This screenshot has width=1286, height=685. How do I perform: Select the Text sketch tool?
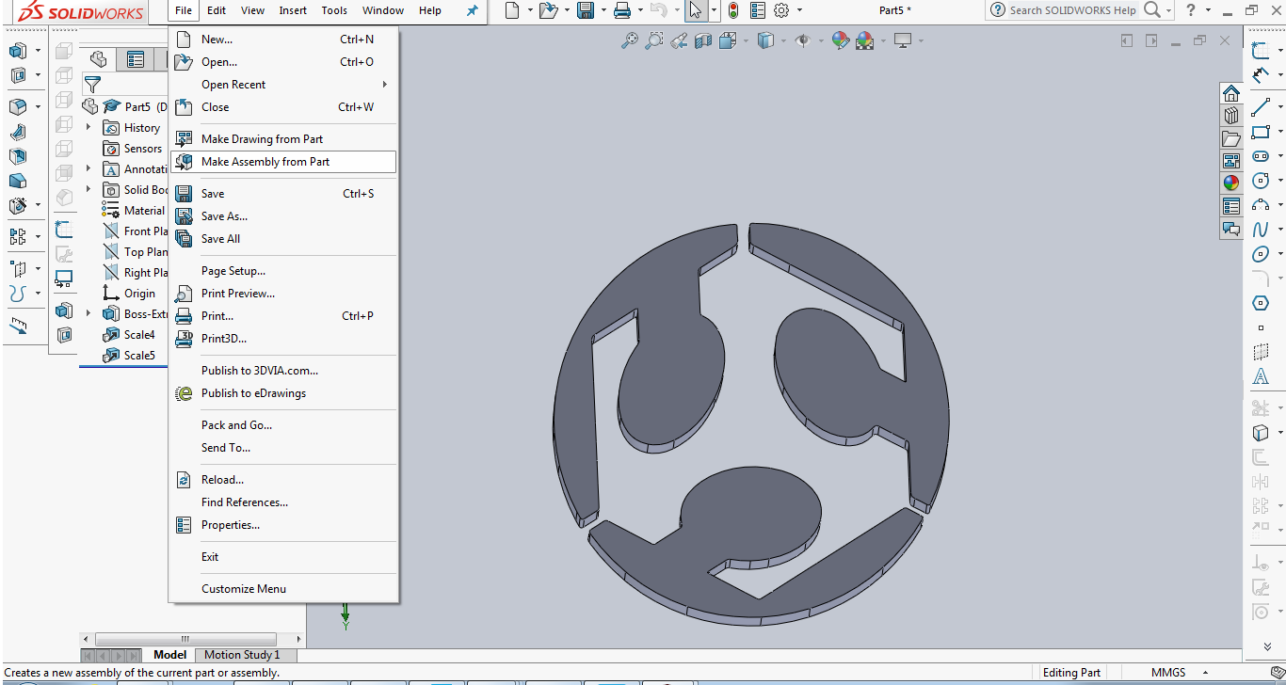point(1261,376)
